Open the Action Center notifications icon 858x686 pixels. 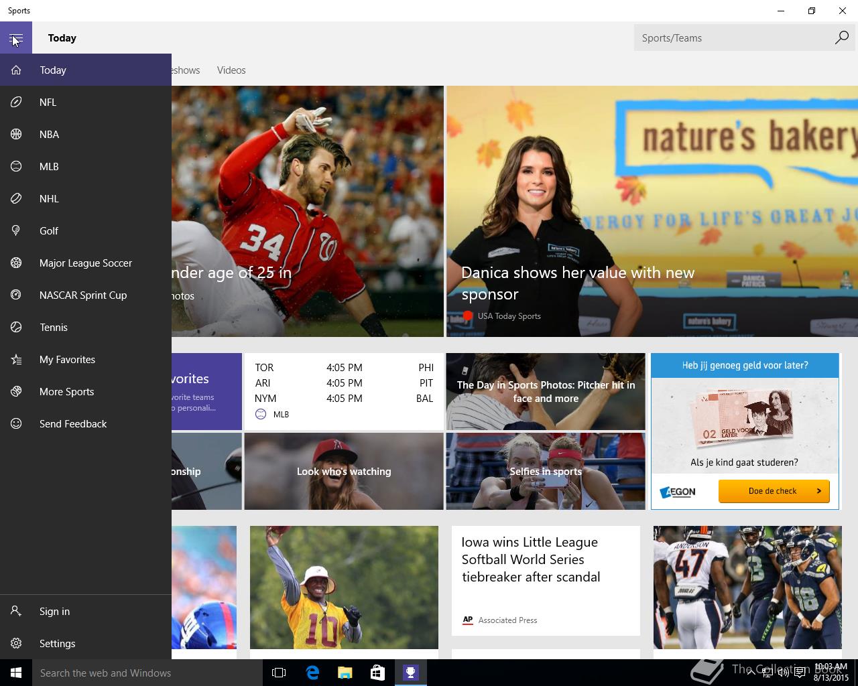[800, 673]
